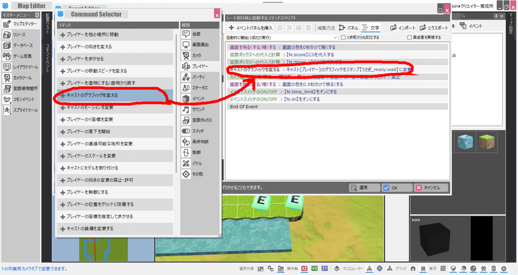Click the エクスポート button

pos(434,28)
